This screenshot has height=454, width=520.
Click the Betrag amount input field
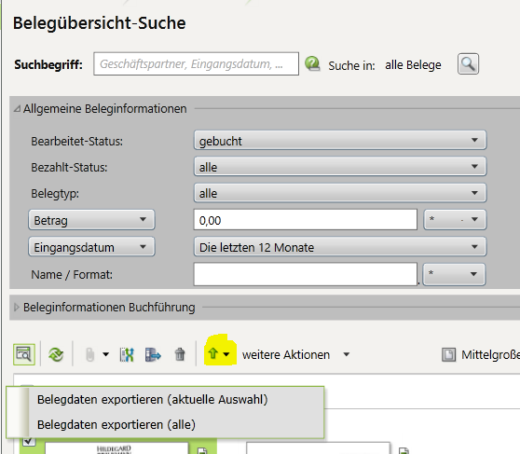[x=305, y=220]
